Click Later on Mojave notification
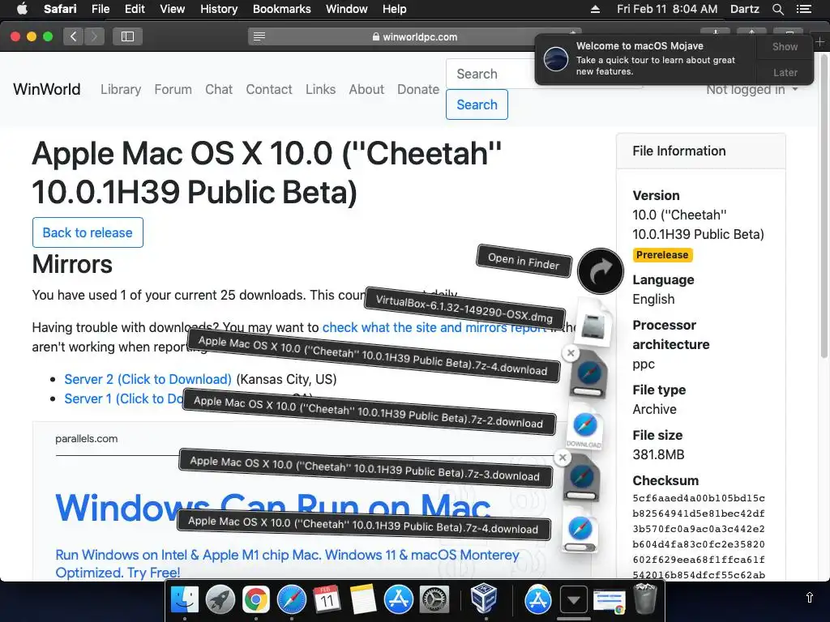The height and width of the screenshot is (622, 830). [x=785, y=72]
